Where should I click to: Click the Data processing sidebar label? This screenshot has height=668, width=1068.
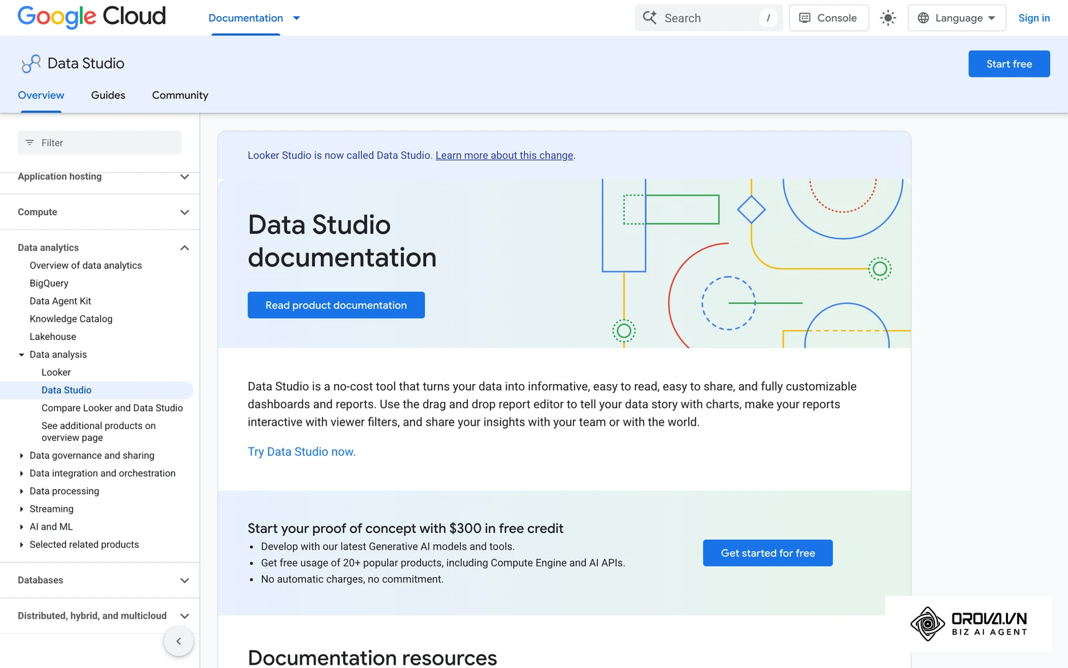click(x=64, y=492)
